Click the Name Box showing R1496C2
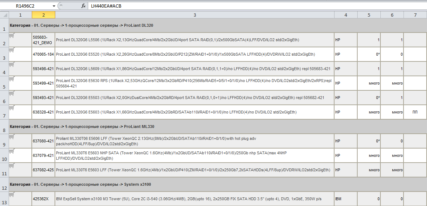Screen dimensions: 427x206 click(x=26, y=6)
